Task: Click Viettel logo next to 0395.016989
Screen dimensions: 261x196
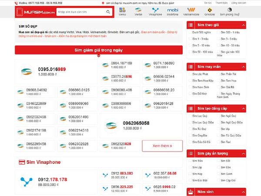Action: point(27,72)
